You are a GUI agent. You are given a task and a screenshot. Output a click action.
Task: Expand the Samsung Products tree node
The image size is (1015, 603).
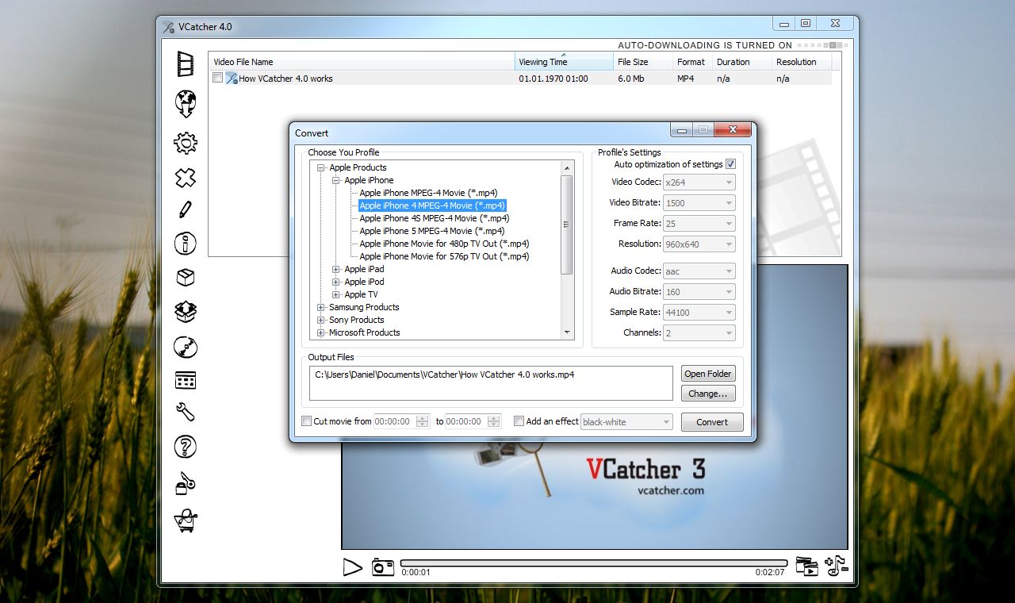point(321,307)
